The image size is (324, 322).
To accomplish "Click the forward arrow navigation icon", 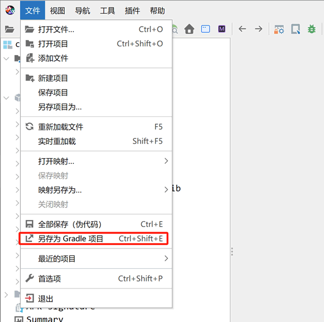I will [x=259, y=29].
